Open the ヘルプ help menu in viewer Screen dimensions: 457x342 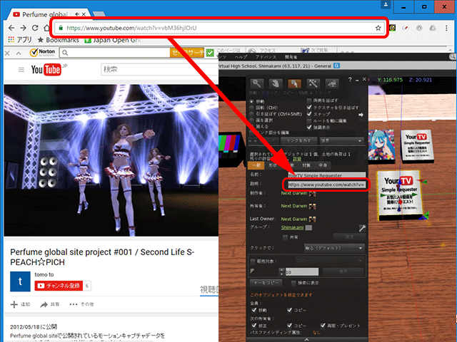click(x=241, y=57)
